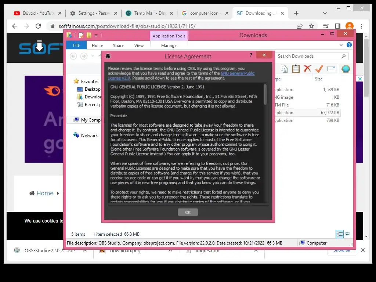Click the Paste clipboard icon in Downloads
This screenshot has height=282, width=376.
(296, 69)
